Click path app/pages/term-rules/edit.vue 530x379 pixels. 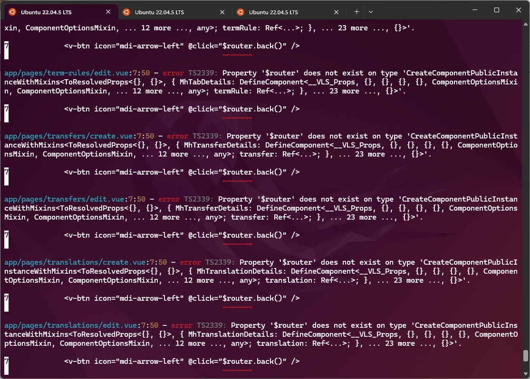pyautogui.click(x=66, y=73)
